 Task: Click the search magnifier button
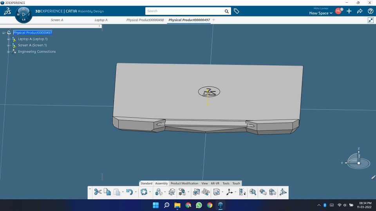coord(227,11)
